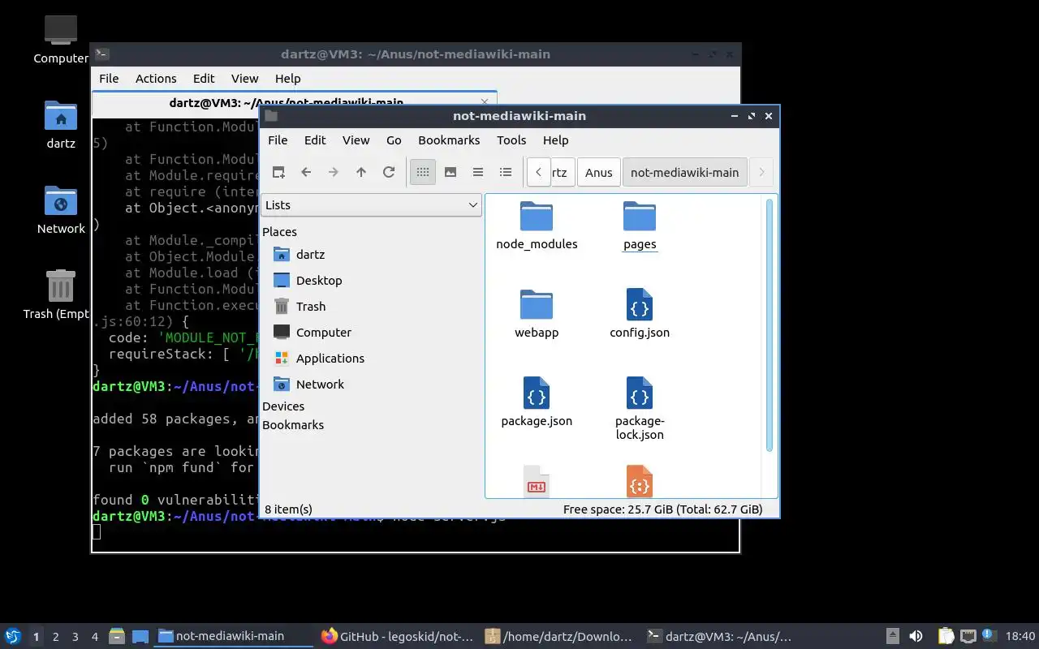
Task: Select the package-lock.json file
Action: (640, 408)
